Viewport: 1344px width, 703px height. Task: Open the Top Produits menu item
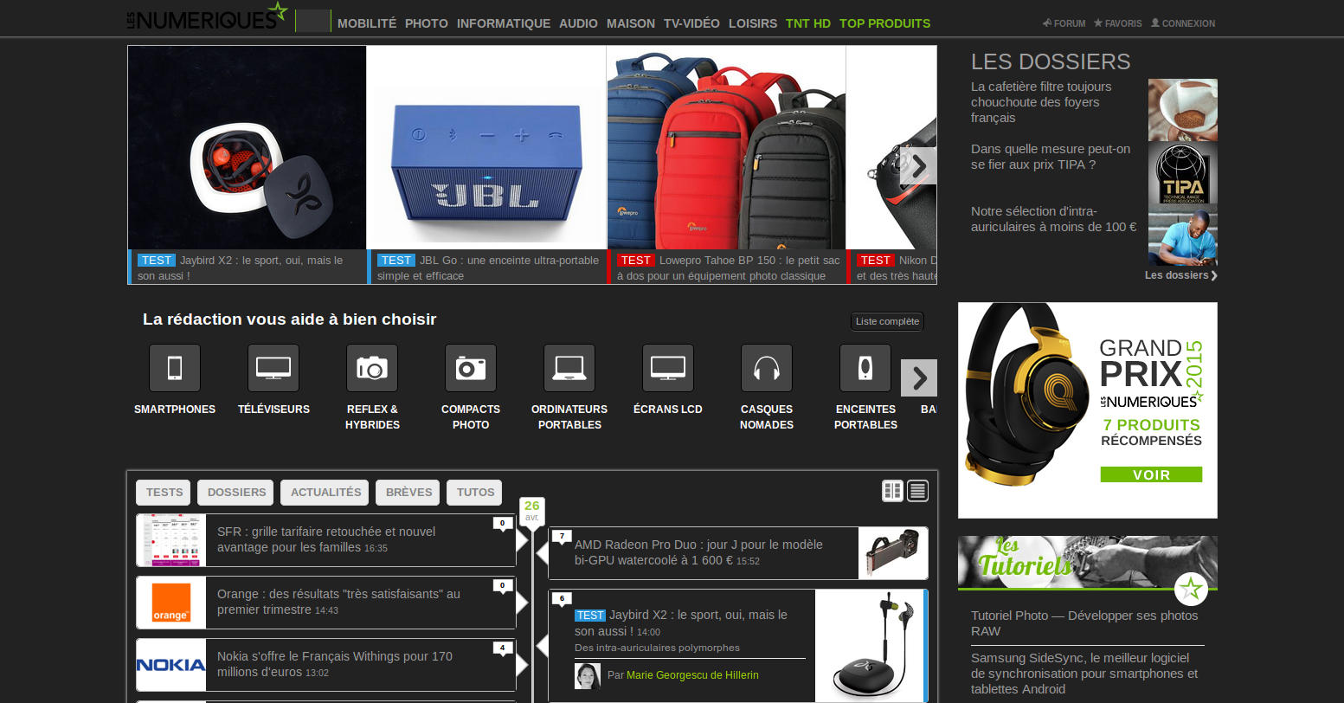884,23
